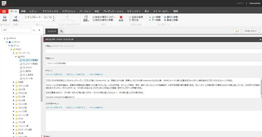This screenshot has height=137, width=262.
Task: Click the ホーム node globe icon
Action: click(x=12, y=46)
